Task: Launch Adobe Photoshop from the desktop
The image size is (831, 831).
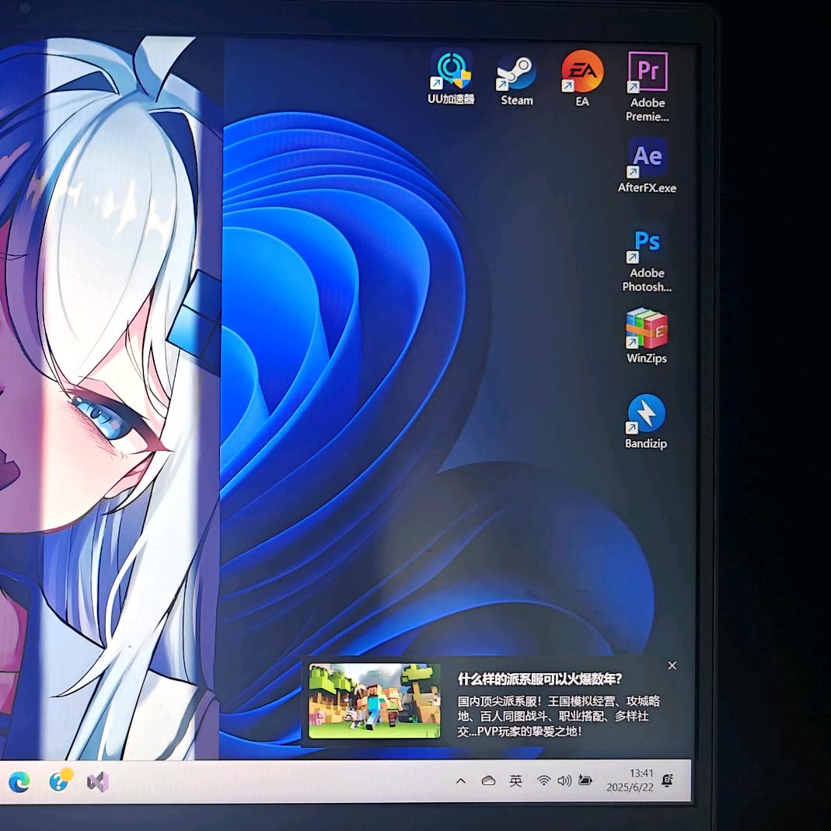Action: click(x=647, y=244)
